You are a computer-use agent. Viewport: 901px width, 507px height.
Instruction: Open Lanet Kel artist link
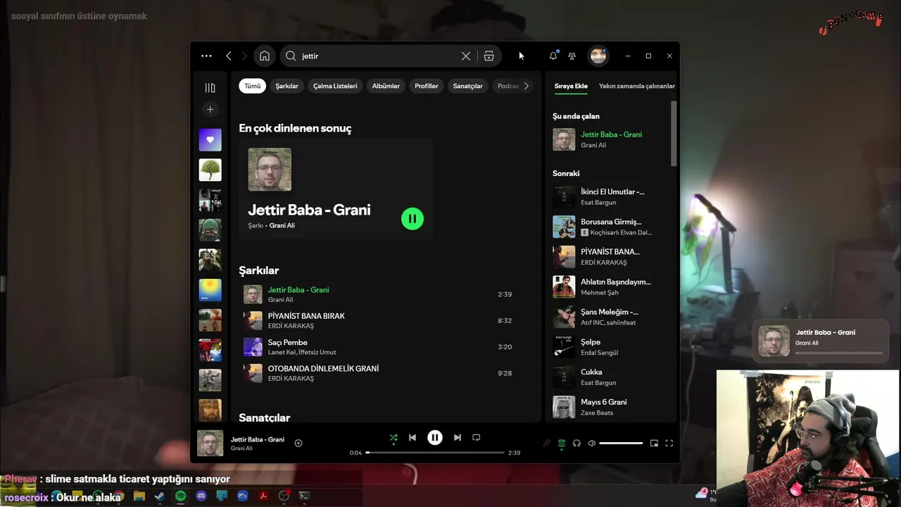click(282, 352)
